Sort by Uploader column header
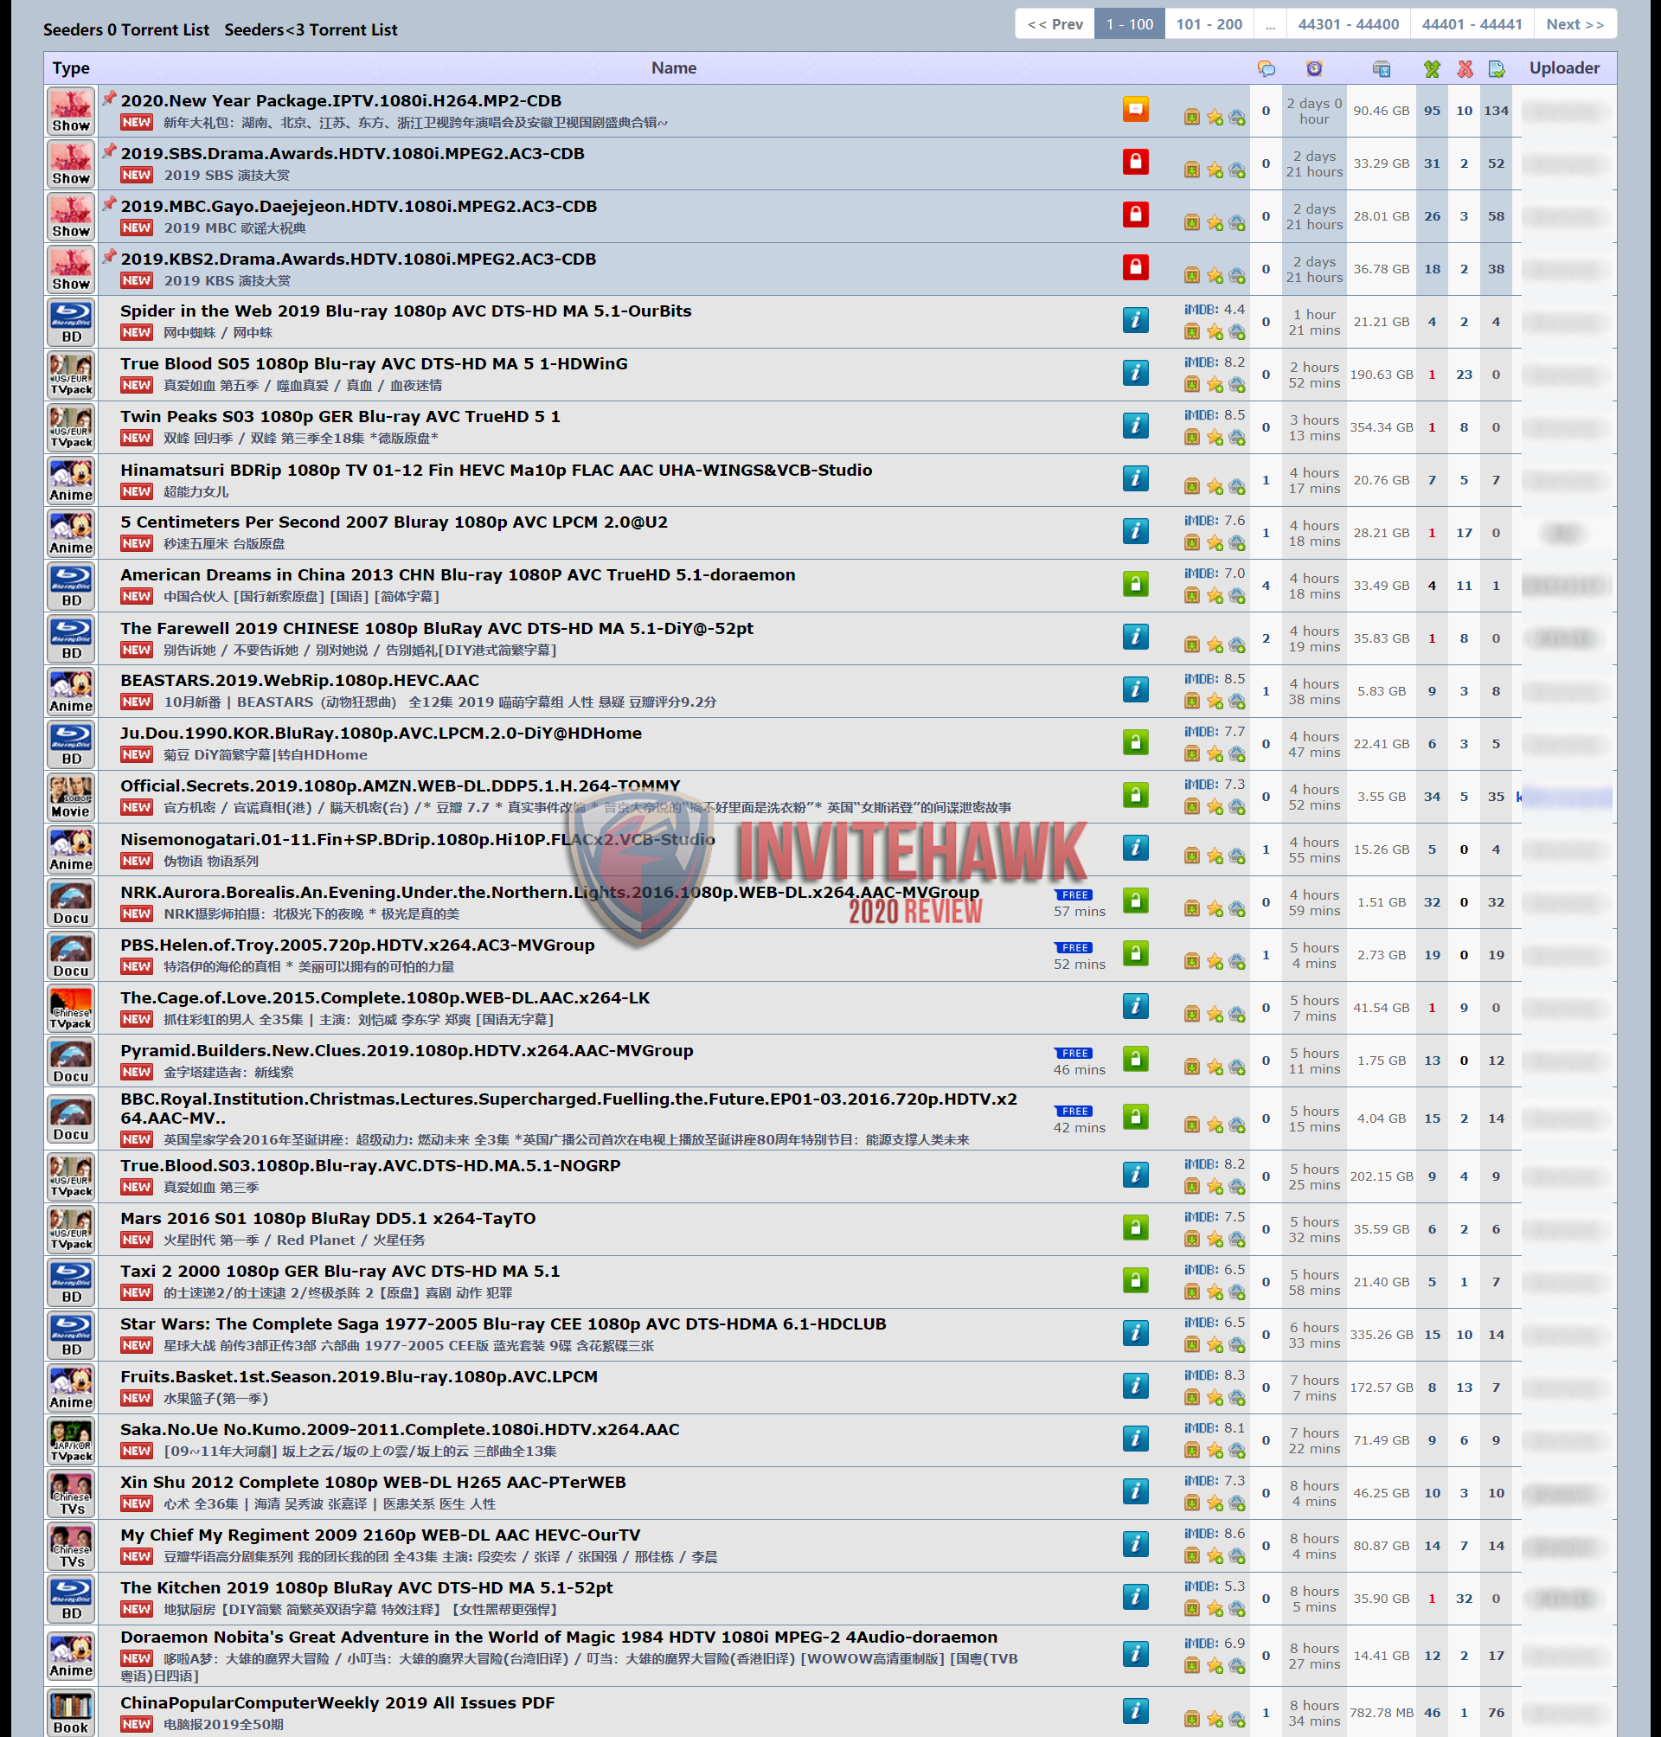 tap(1564, 68)
